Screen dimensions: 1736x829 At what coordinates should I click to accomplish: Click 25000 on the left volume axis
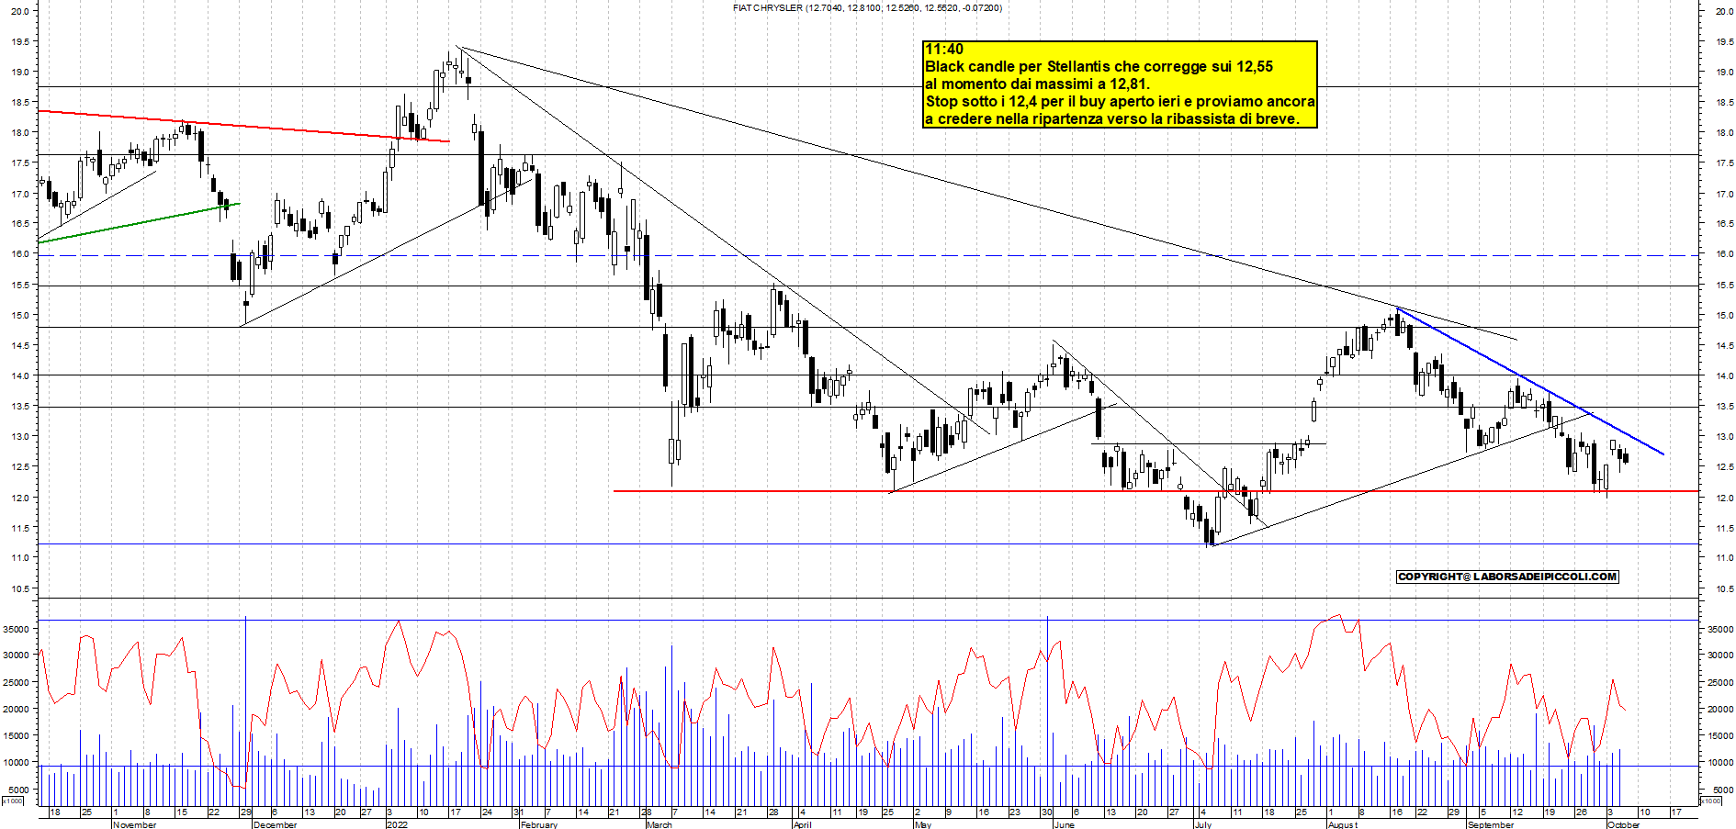coord(17,682)
